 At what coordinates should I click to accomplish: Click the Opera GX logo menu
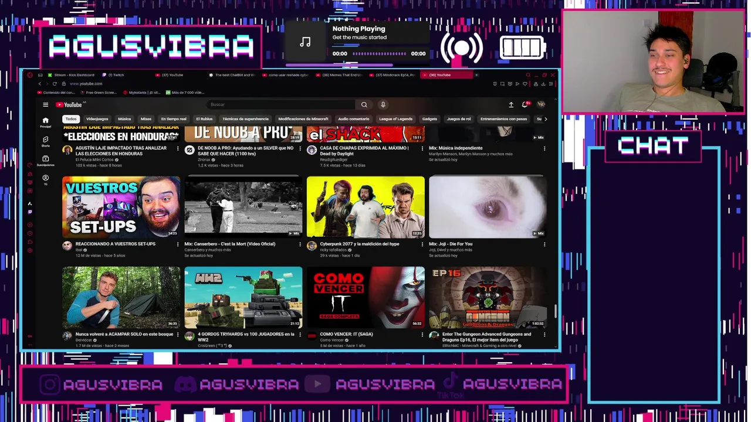[30, 75]
